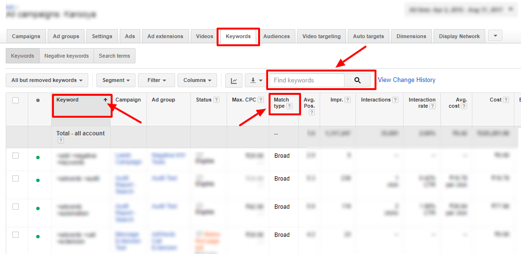Switch to the Ad groups tab
Screen dimensions: 521x254
pyautogui.click(x=66, y=36)
